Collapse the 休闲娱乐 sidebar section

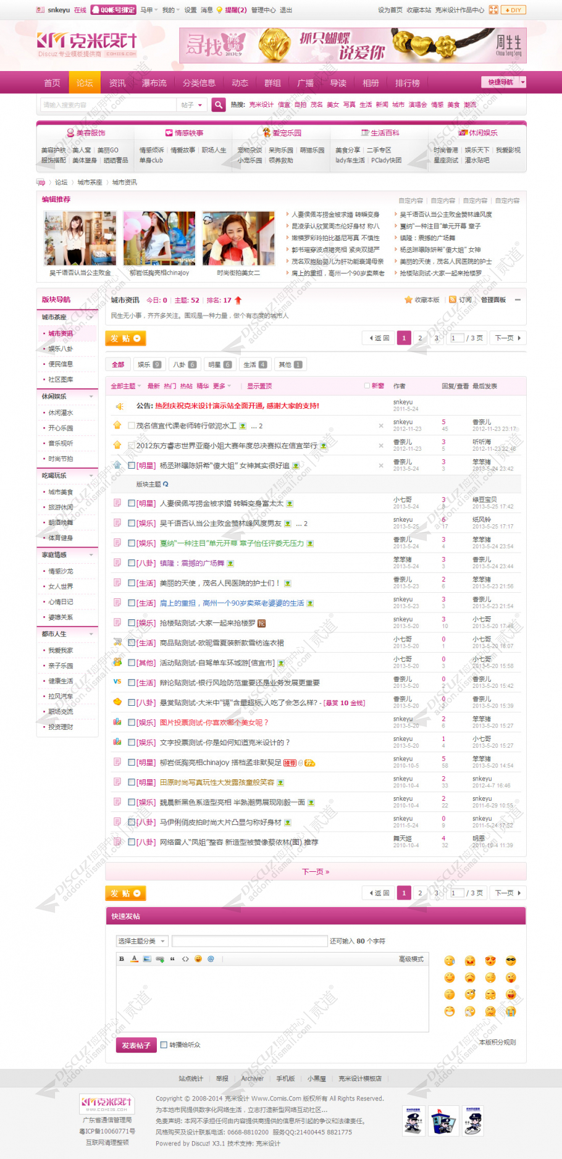click(91, 396)
